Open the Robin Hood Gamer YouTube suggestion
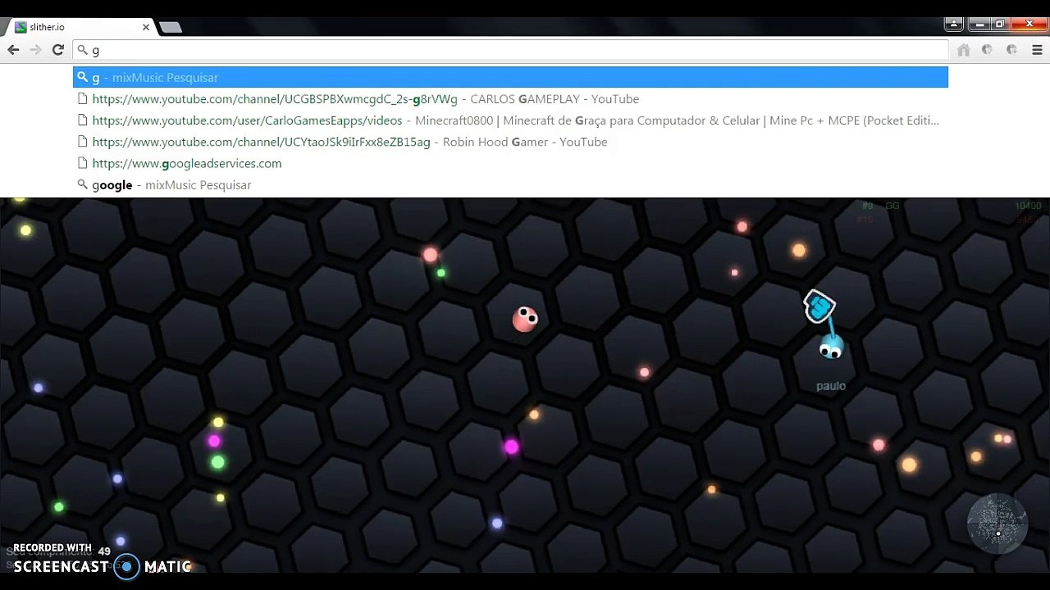This screenshot has height=590, width=1050. [510, 142]
